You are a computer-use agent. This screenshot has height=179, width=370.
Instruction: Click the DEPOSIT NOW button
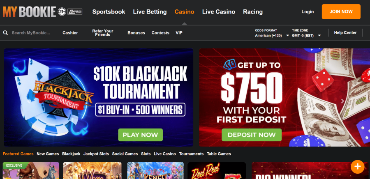(252, 135)
